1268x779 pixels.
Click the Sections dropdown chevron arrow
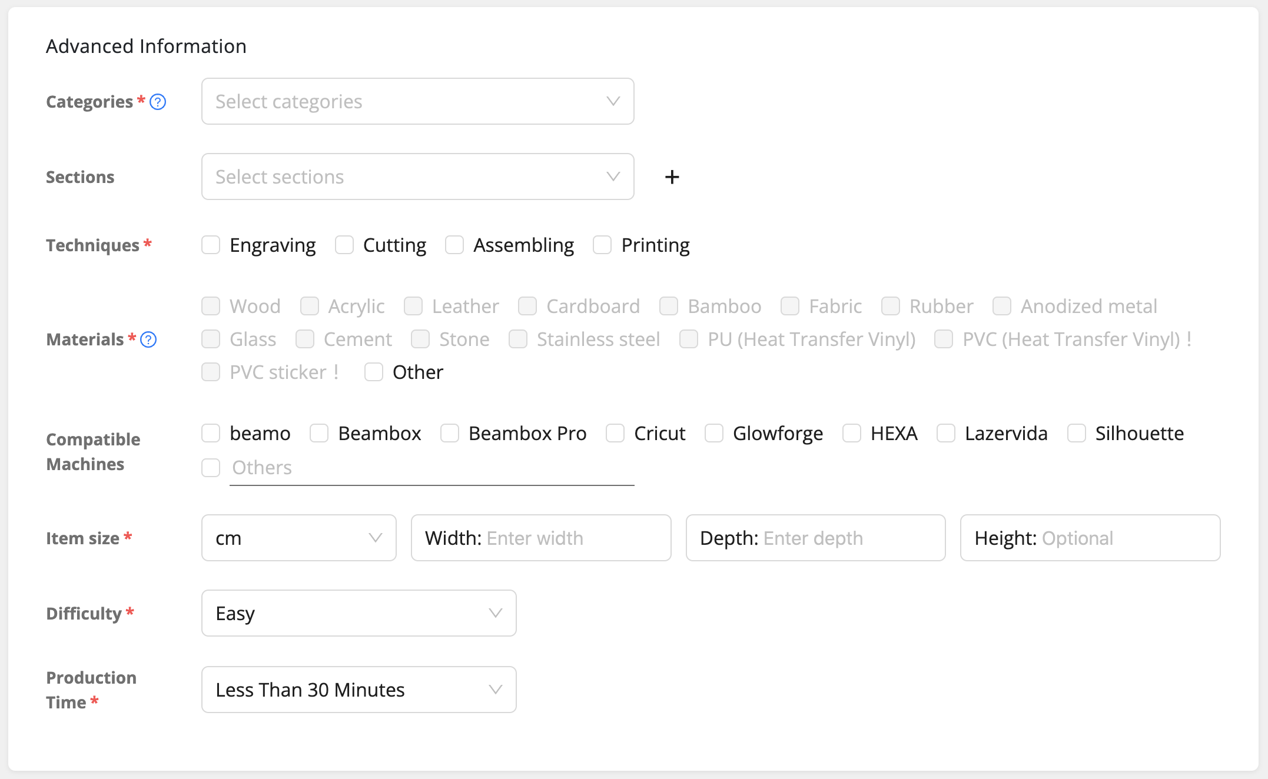click(613, 177)
